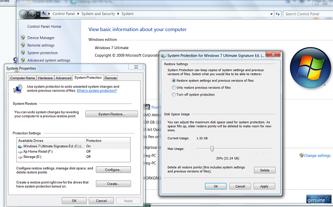
Task: Switch to the Remote tab
Action: [x=111, y=78]
